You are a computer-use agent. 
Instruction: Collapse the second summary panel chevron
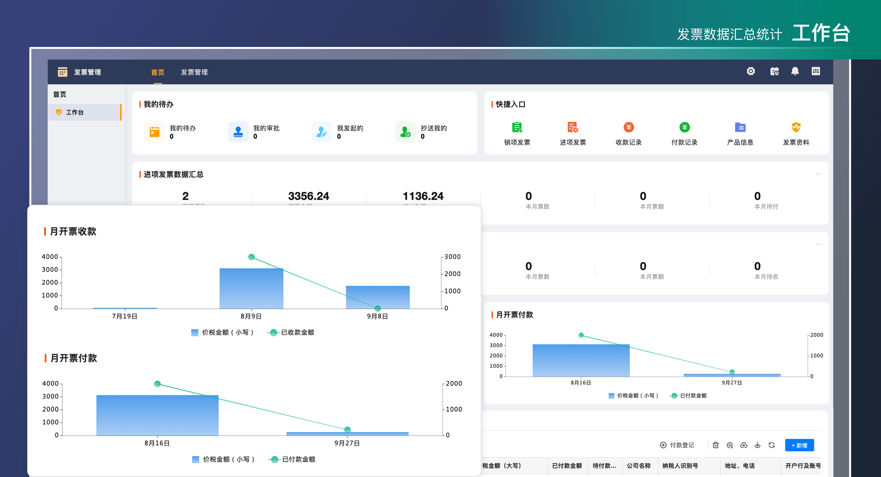click(x=818, y=245)
